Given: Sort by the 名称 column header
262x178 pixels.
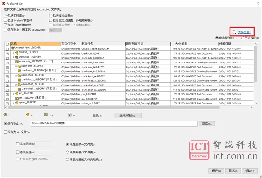Looking at the screenshot, I should pos(36,44).
